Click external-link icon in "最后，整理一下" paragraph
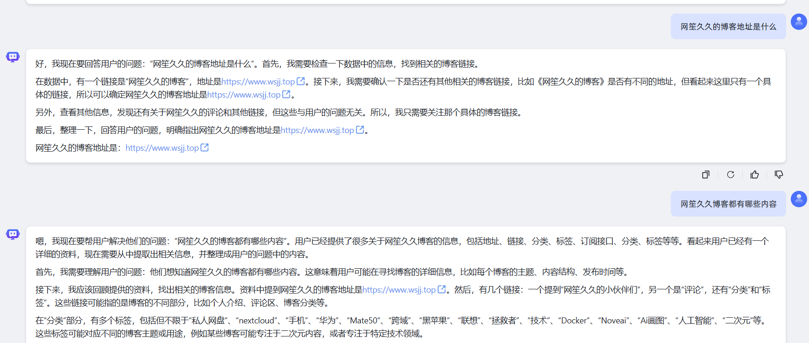This screenshot has width=809, height=343. coord(360,130)
